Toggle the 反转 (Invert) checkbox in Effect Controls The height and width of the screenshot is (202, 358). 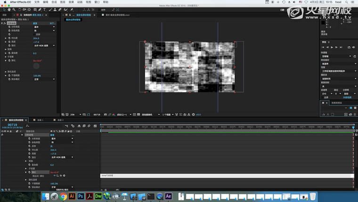pyautogui.click(x=35, y=34)
